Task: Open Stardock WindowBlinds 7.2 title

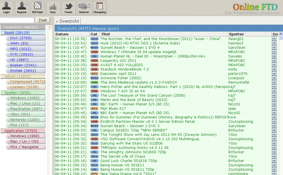Action: tap(125, 69)
